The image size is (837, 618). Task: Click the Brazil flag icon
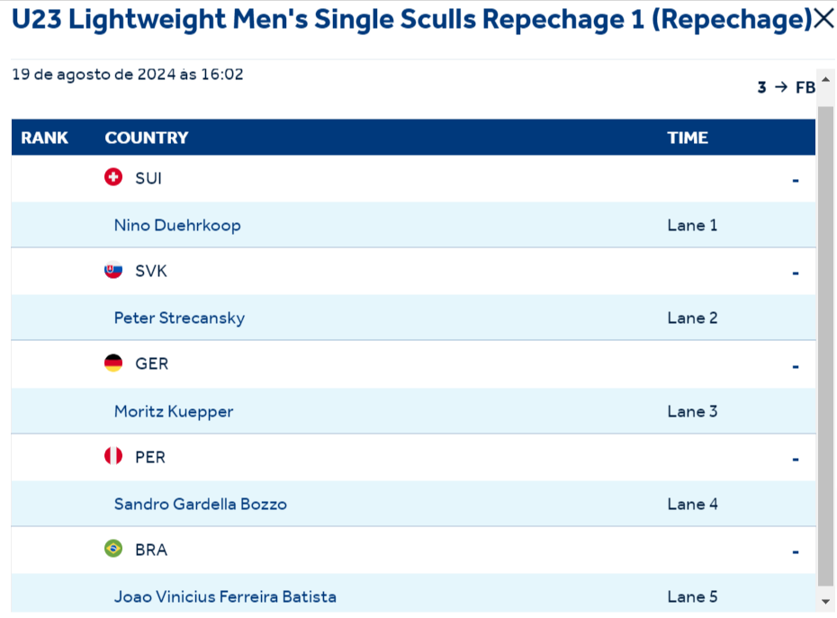[x=113, y=549]
